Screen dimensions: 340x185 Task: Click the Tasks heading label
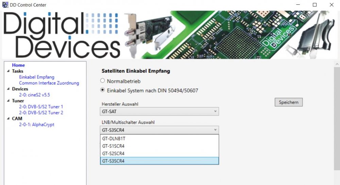point(18,71)
